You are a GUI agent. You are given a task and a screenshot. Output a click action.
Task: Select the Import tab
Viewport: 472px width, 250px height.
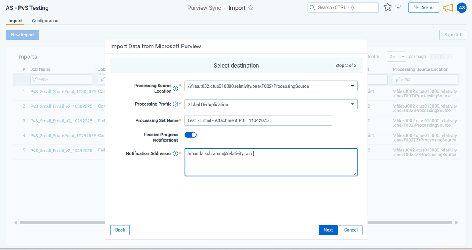(15, 21)
